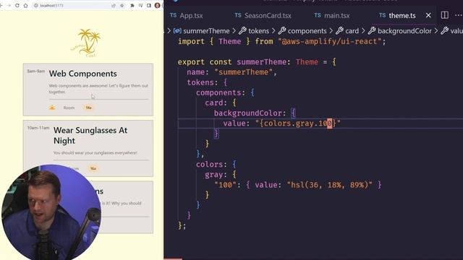Click the Theme import identifier
The height and width of the screenshot is (260, 463).
pyautogui.click(x=230, y=42)
